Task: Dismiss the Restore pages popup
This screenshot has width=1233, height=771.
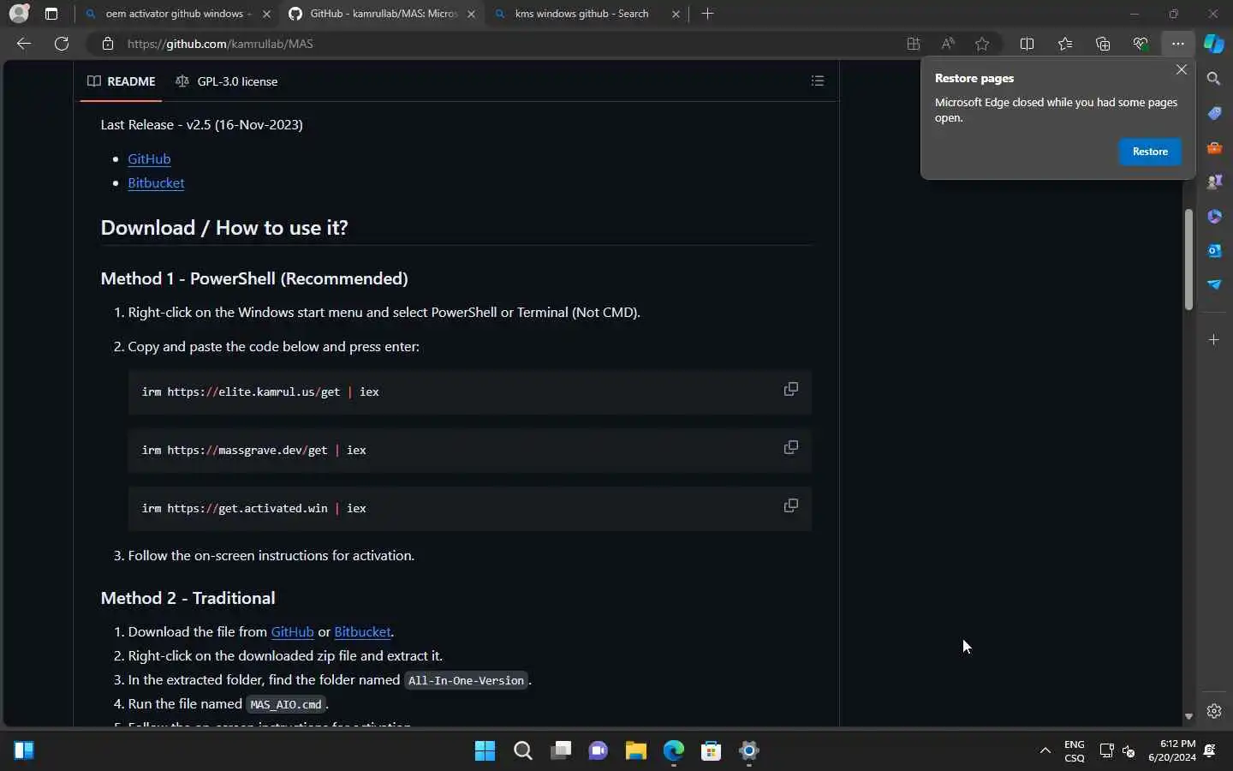Action: point(1182,69)
